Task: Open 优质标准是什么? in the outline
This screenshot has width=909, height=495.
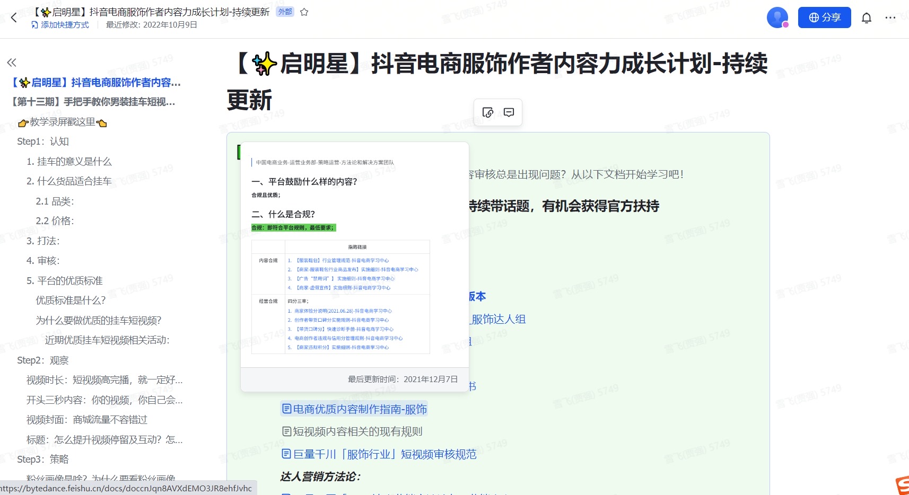Action: coord(71,300)
